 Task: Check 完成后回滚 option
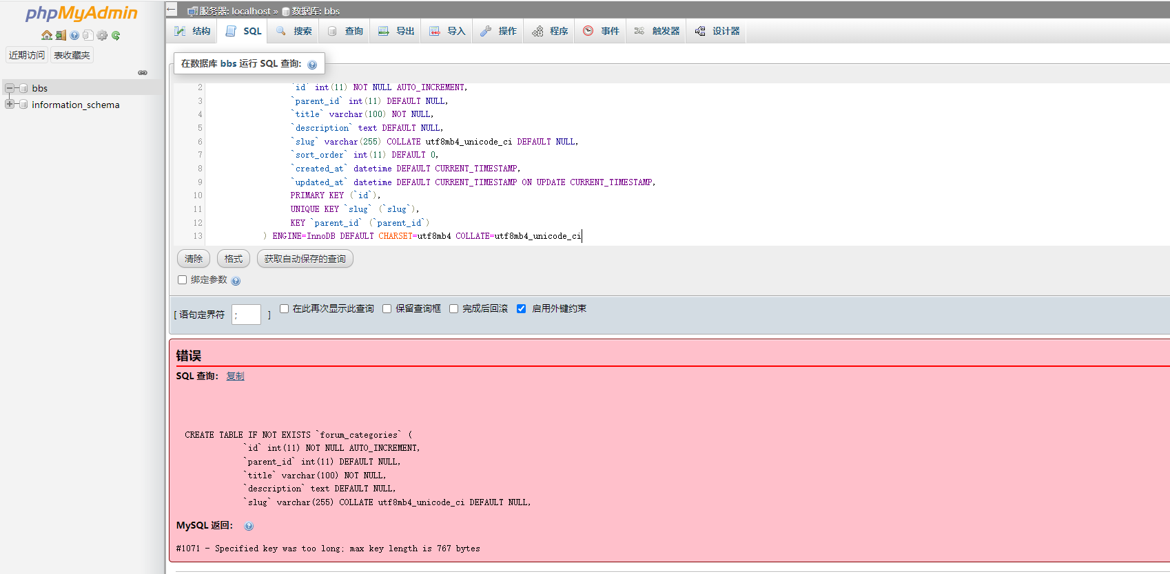coord(453,308)
